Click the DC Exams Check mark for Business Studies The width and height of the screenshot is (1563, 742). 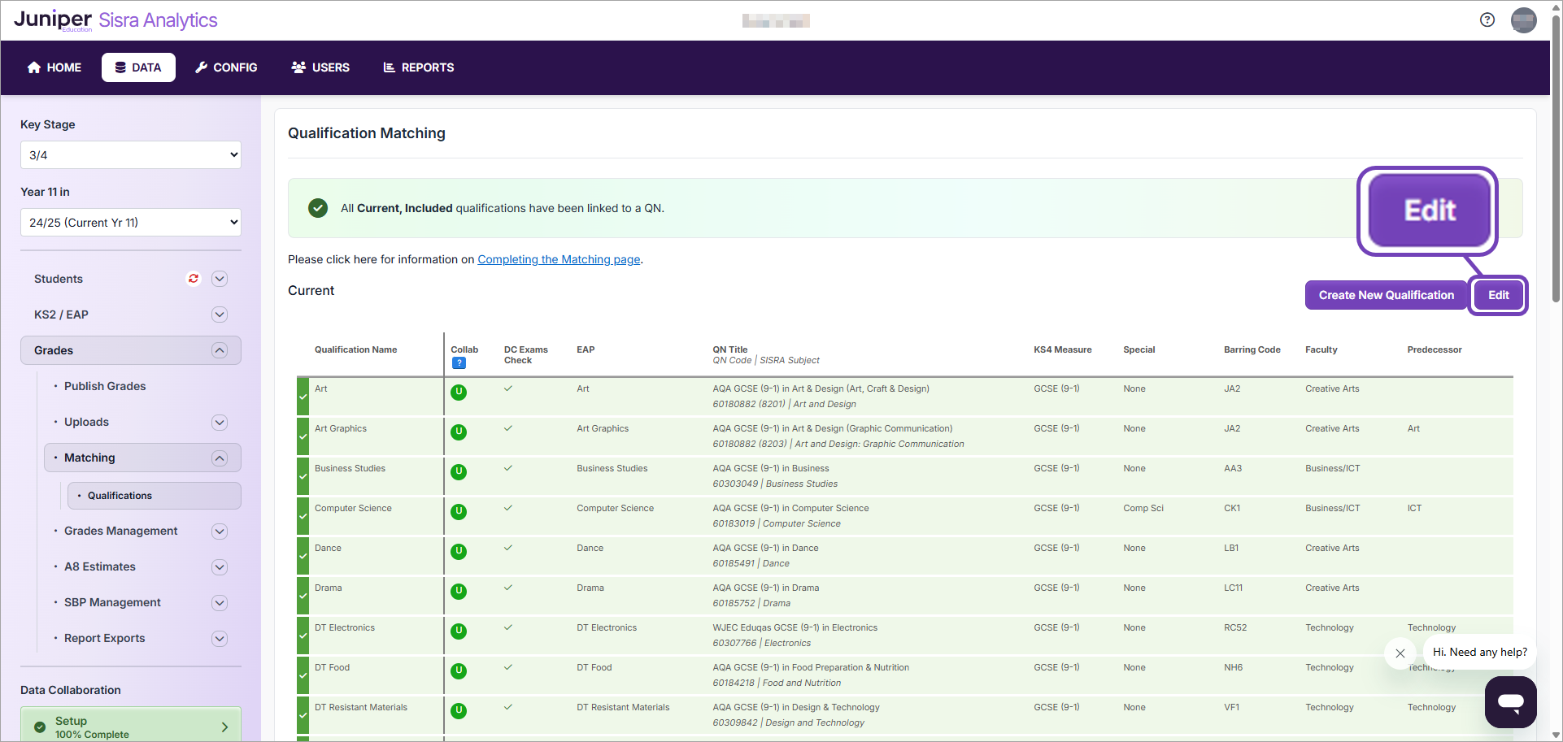pyautogui.click(x=507, y=468)
